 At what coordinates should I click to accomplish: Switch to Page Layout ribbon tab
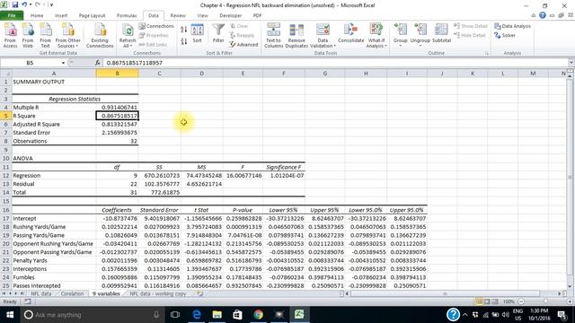(x=92, y=16)
